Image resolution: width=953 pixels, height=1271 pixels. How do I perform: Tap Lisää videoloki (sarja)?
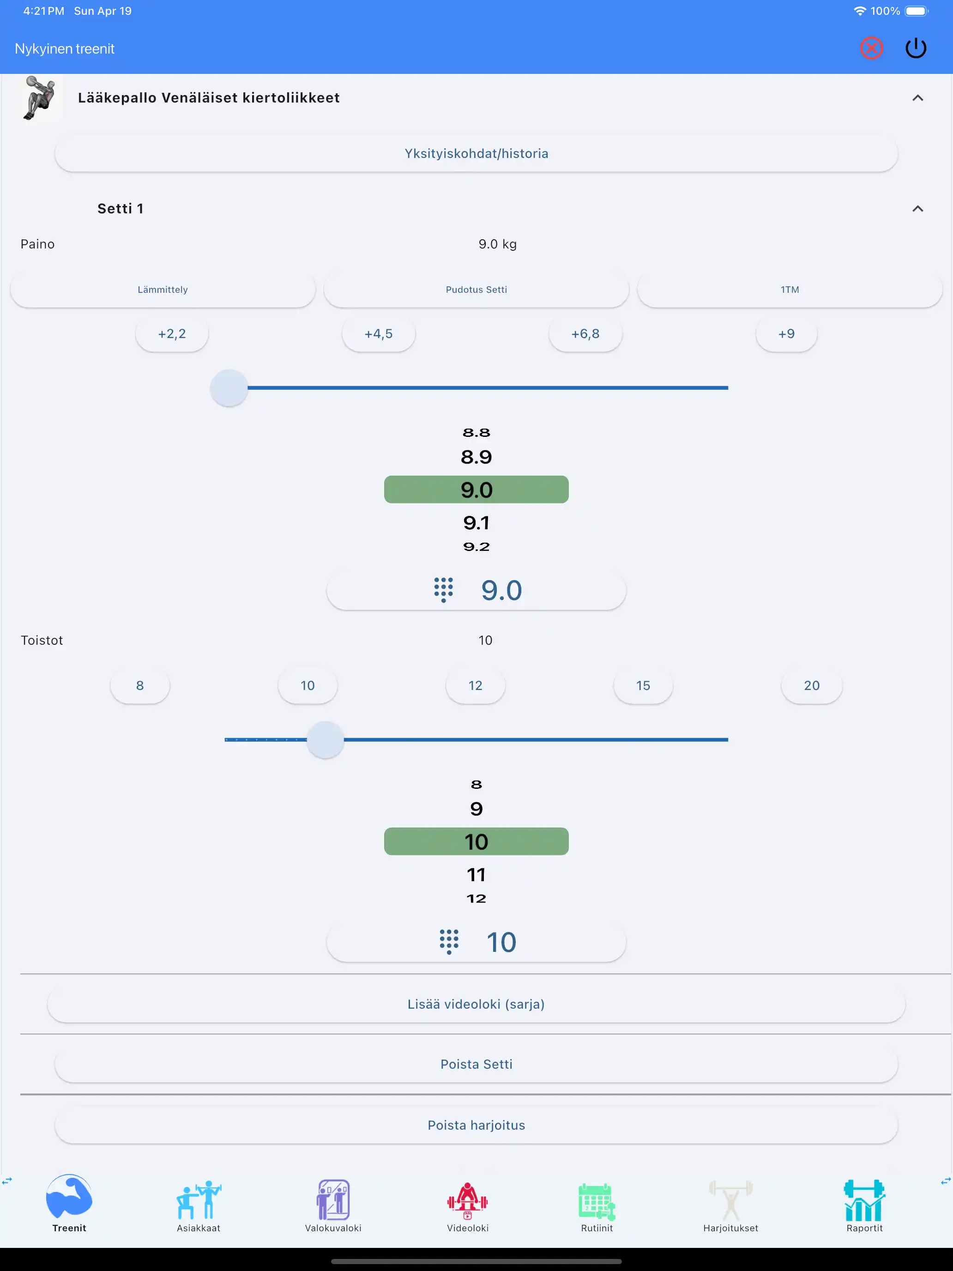pos(476,1004)
